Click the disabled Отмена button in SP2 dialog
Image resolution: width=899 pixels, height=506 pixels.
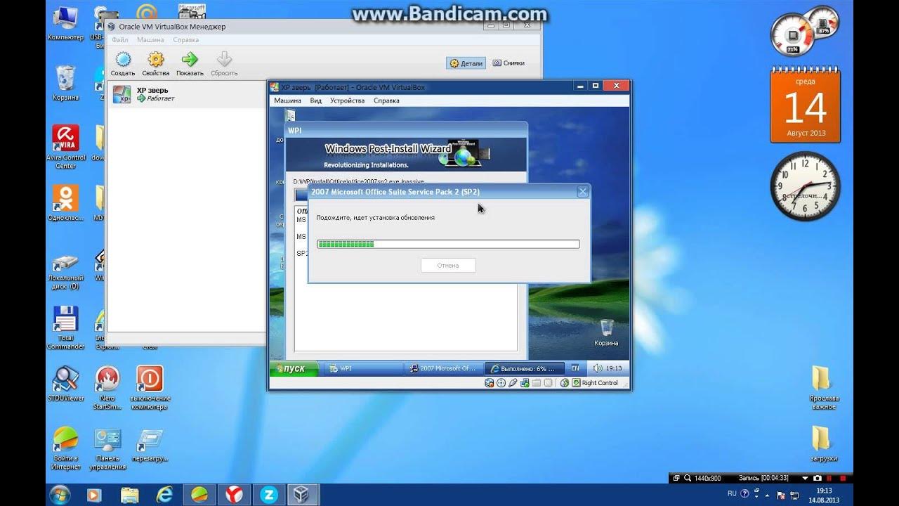(x=448, y=265)
